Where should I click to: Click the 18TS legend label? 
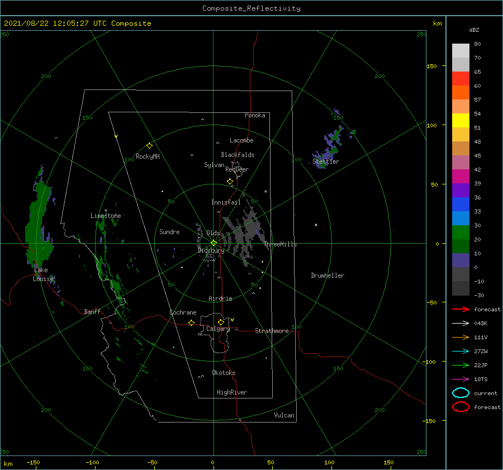click(481, 379)
